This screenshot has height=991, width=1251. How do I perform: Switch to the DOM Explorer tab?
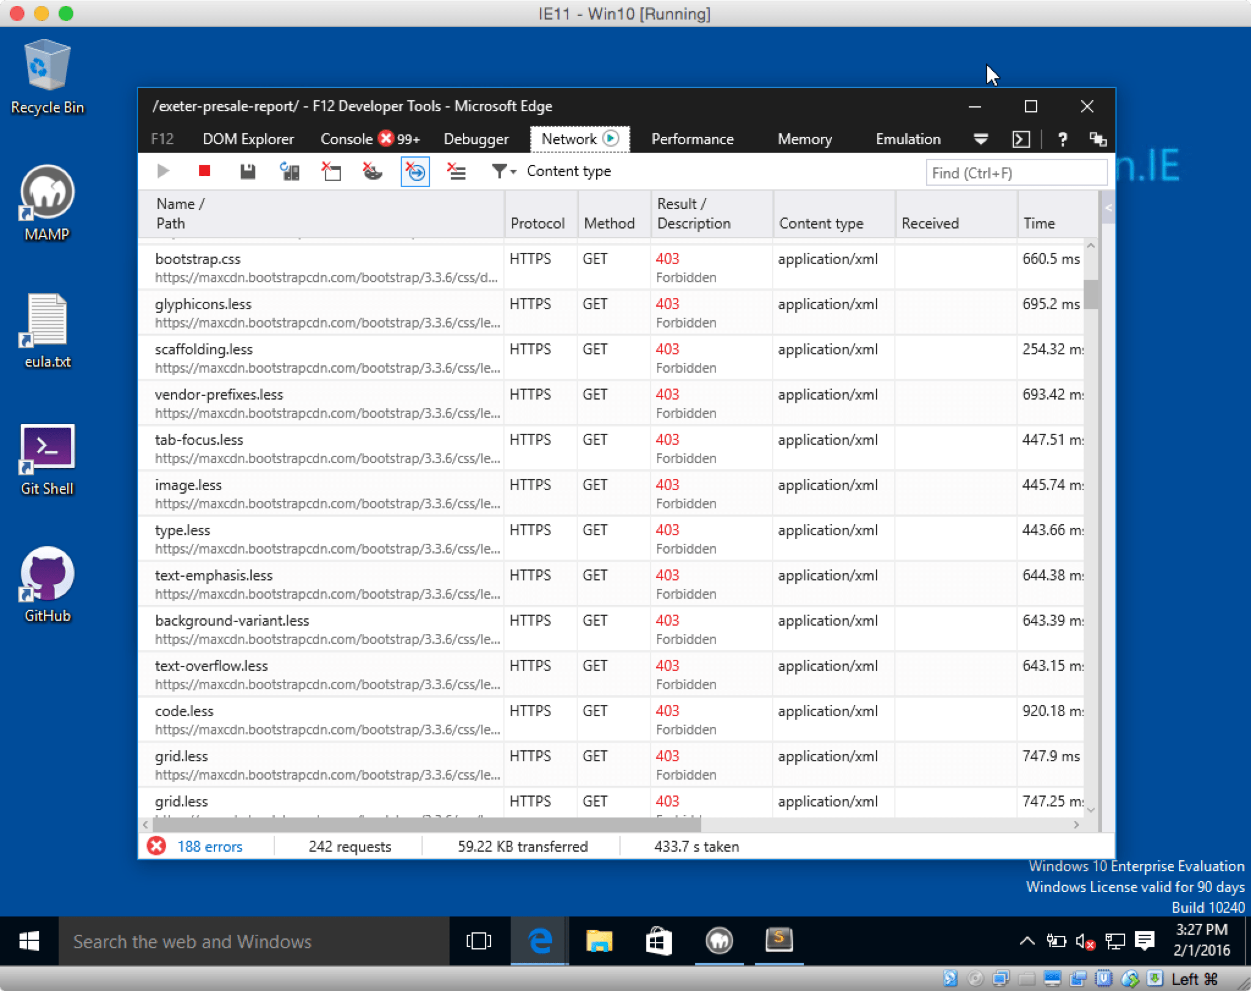pos(248,139)
